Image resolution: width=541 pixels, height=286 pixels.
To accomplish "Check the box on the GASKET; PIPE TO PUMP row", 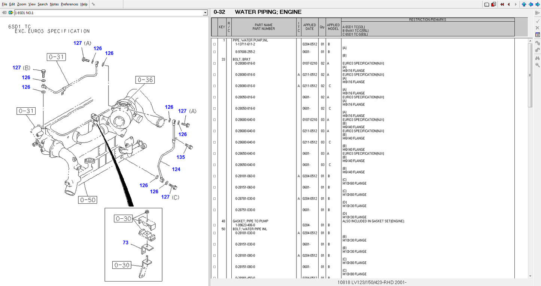I will [214, 225].
